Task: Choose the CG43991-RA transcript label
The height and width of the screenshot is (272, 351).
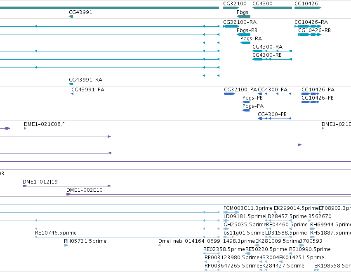Action: pos(85,80)
